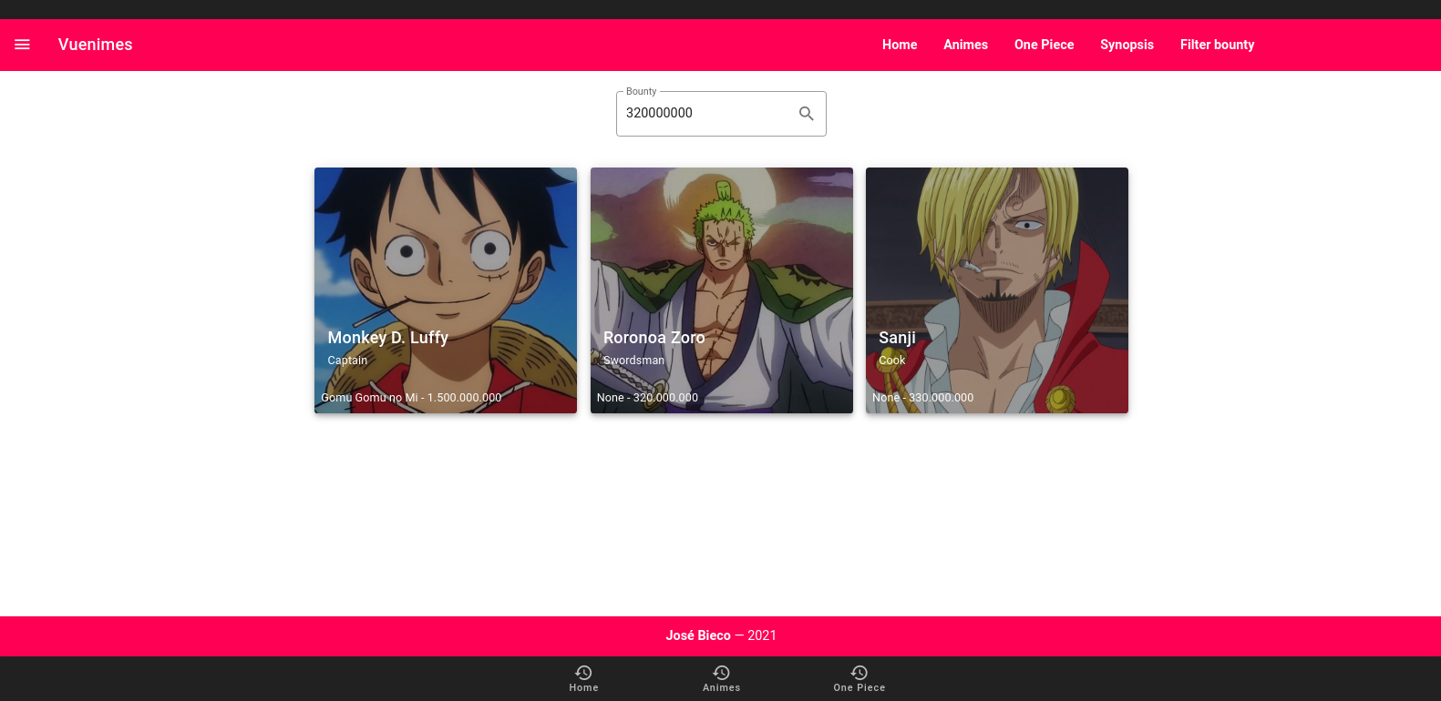Image resolution: width=1441 pixels, height=701 pixels.
Task: Open One Piece in the top navigation
Action: point(1044,45)
